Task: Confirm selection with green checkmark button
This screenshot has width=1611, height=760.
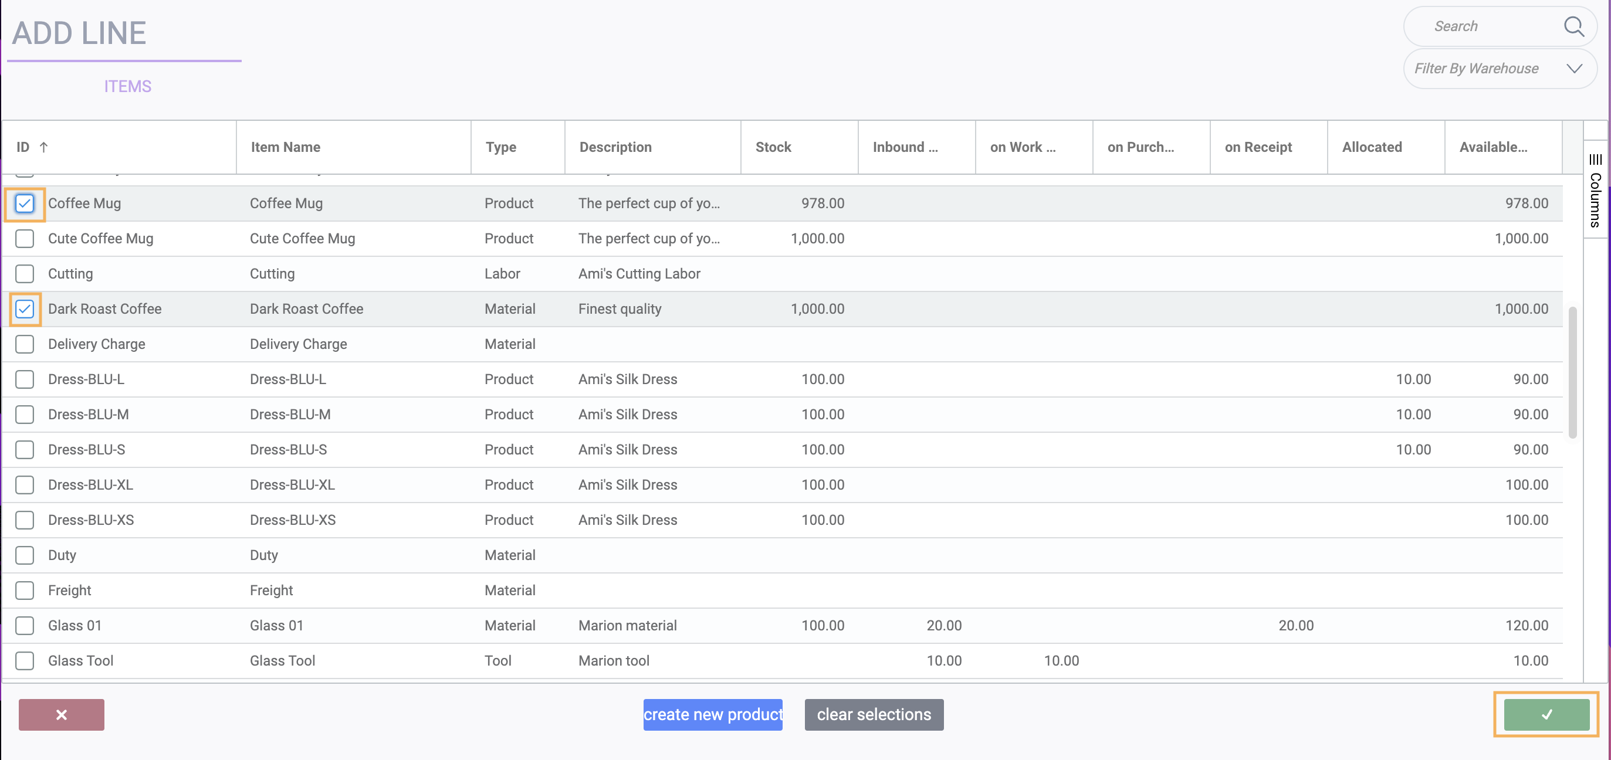Action: point(1546,714)
